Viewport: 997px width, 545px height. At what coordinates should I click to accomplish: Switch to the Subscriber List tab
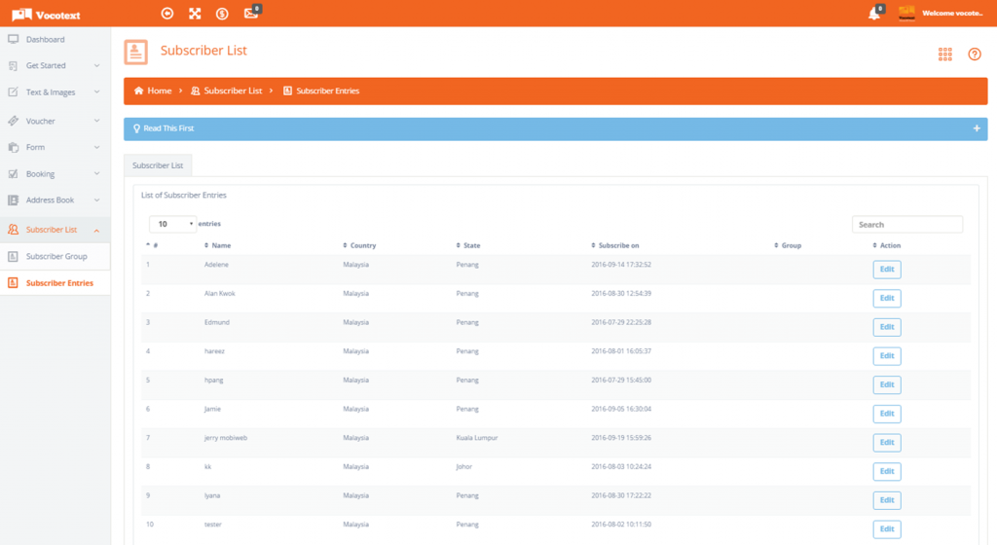tap(158, 165)
